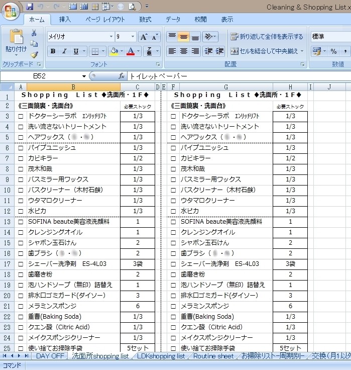The width and height of the screenshot is (351, 370).
Task: Open the Office button menu
Action: pyautogui.click(x=11, y=11)
